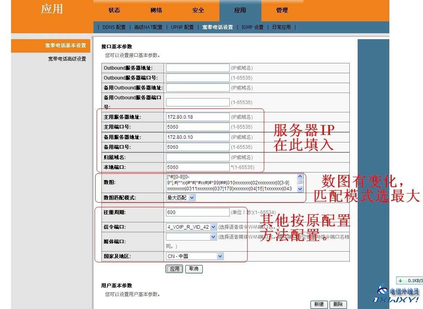Focus the 备用Outbound服务器端口号 input

[198, 102]
